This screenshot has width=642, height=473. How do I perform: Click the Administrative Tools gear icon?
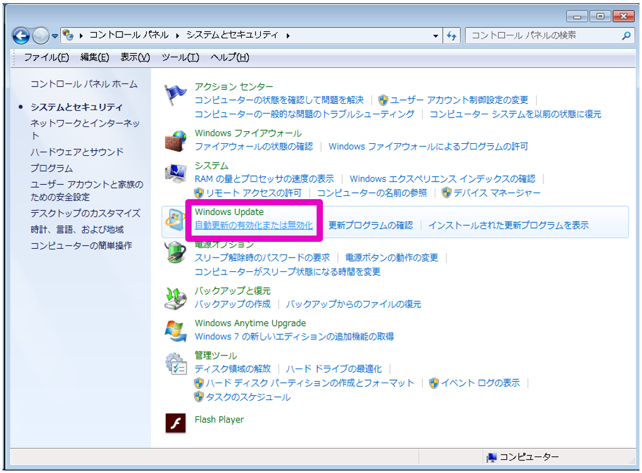tap(175, 363)
